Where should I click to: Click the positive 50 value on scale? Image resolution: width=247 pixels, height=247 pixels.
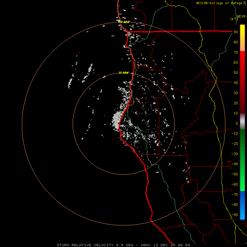236,73
